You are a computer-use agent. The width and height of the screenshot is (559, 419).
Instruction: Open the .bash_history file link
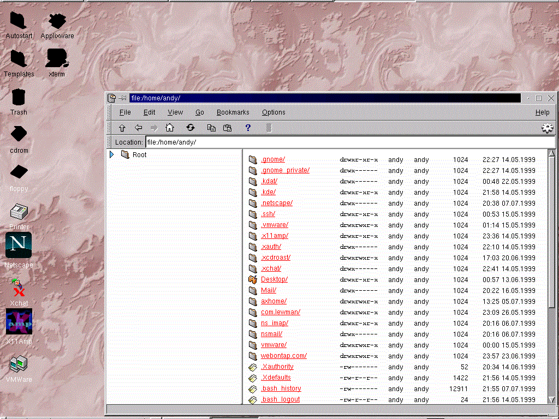(x=281, y=388)
